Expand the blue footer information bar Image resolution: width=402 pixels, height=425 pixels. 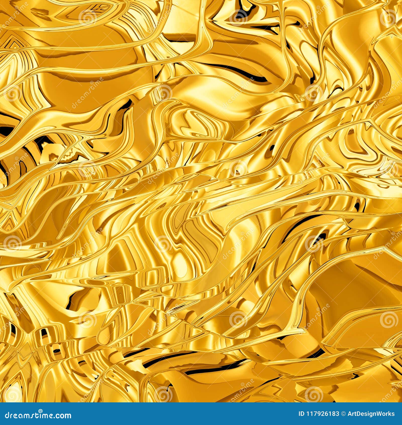[x=201, y=414]
